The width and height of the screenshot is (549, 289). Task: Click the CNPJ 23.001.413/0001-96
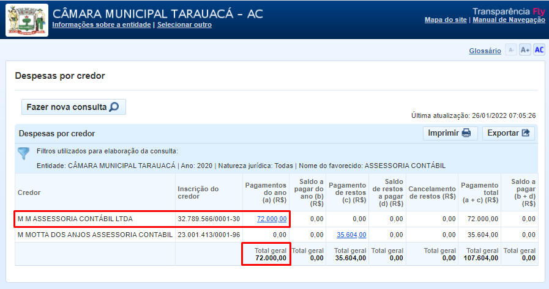209,235
